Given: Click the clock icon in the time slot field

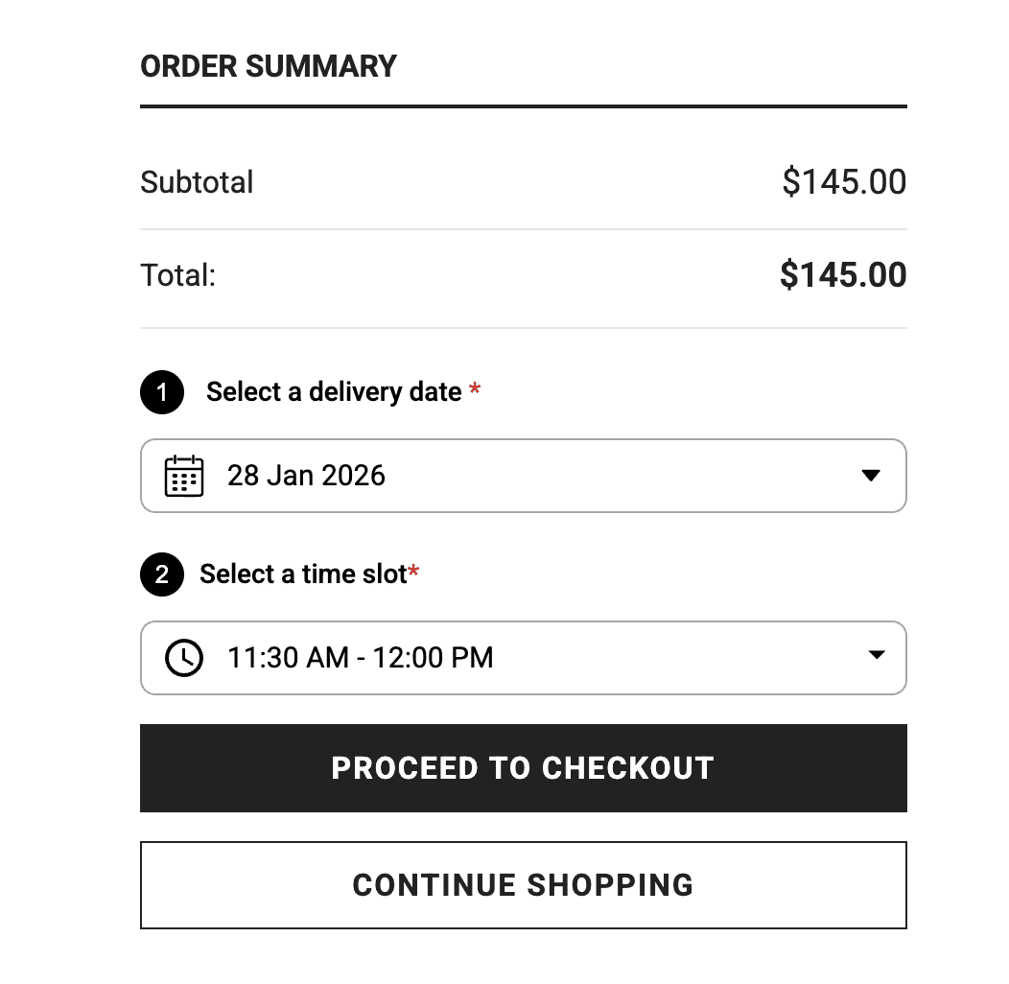Looking at the screenshot, I should tap(184, 658).
